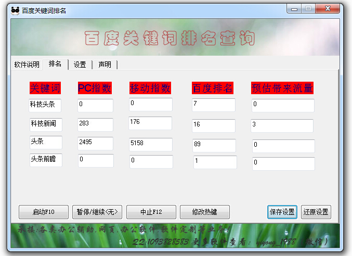
Task: Click the keyword field containing 科技头条
Action: point(45,105)
